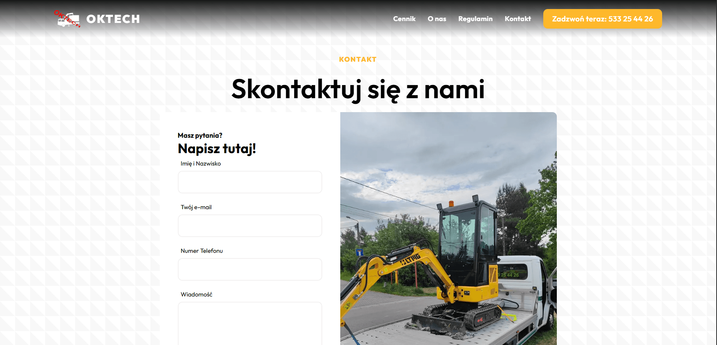Click the Wiadomość field label
This screenshot has width=717, height=345.
coord(196,295)
